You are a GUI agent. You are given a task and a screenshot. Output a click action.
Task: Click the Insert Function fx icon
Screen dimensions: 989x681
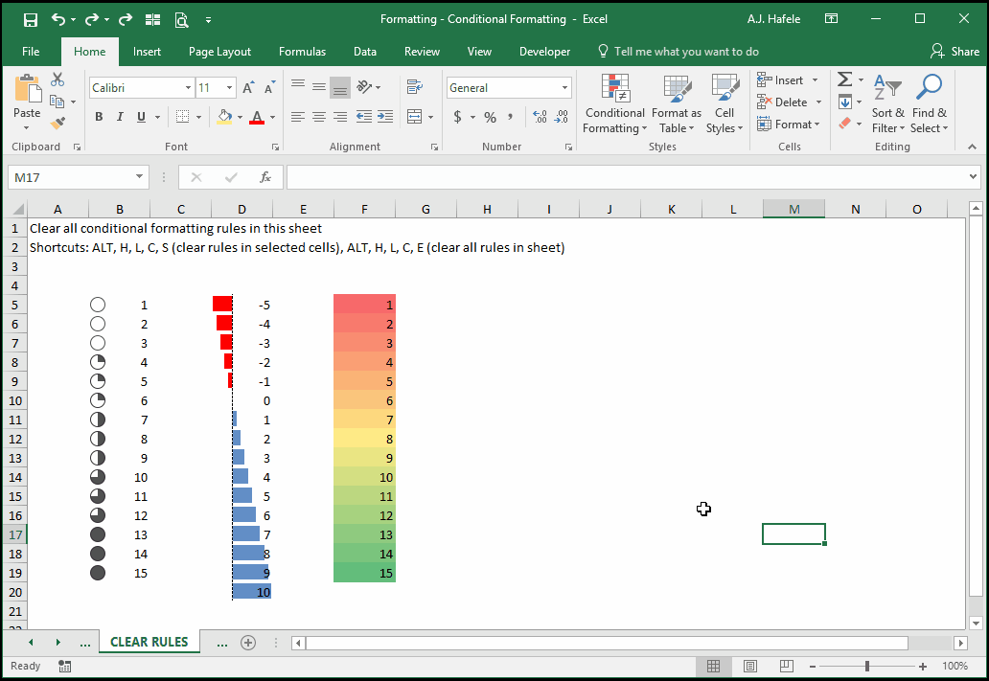coord(265,177)
